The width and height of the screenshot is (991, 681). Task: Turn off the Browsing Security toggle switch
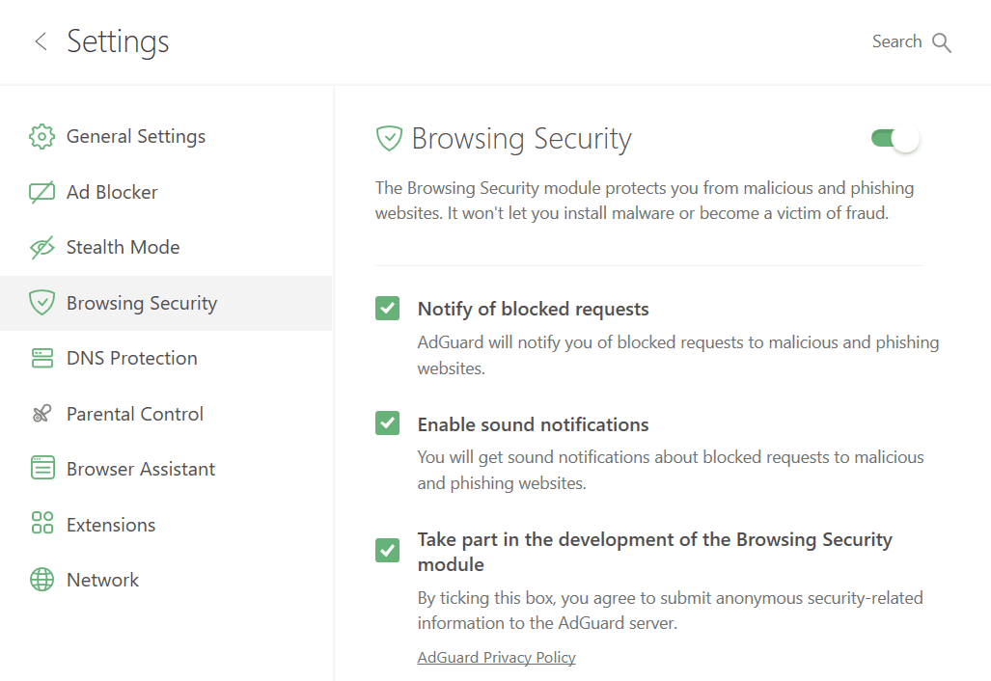[x=895, y=138]
